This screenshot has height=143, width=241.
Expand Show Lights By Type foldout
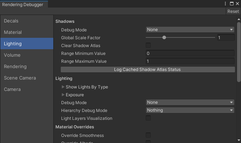63,87
